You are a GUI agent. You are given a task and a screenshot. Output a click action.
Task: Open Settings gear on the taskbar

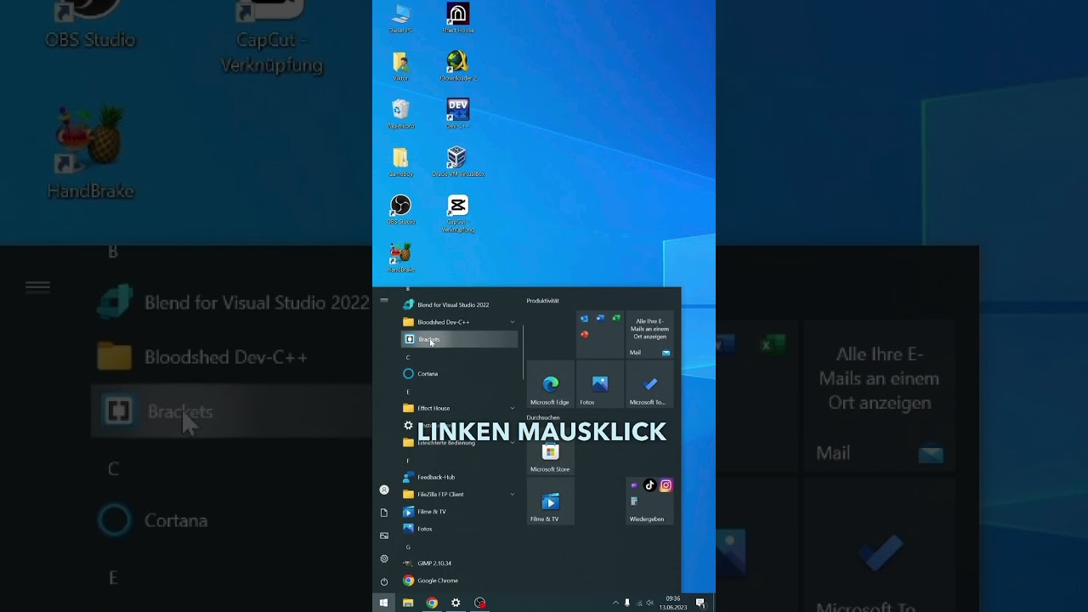pyautogui.click(x=456, y=603)
